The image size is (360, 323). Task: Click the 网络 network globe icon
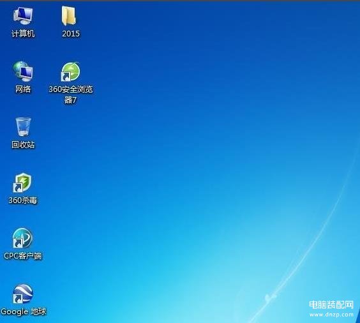(23, 71)
